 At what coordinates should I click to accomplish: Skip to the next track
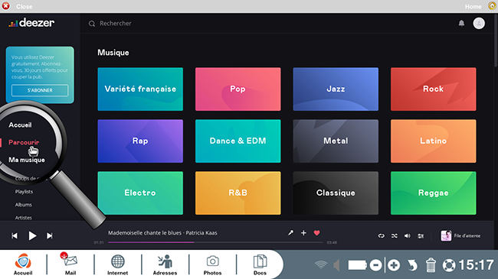click(x=50, y=236)
